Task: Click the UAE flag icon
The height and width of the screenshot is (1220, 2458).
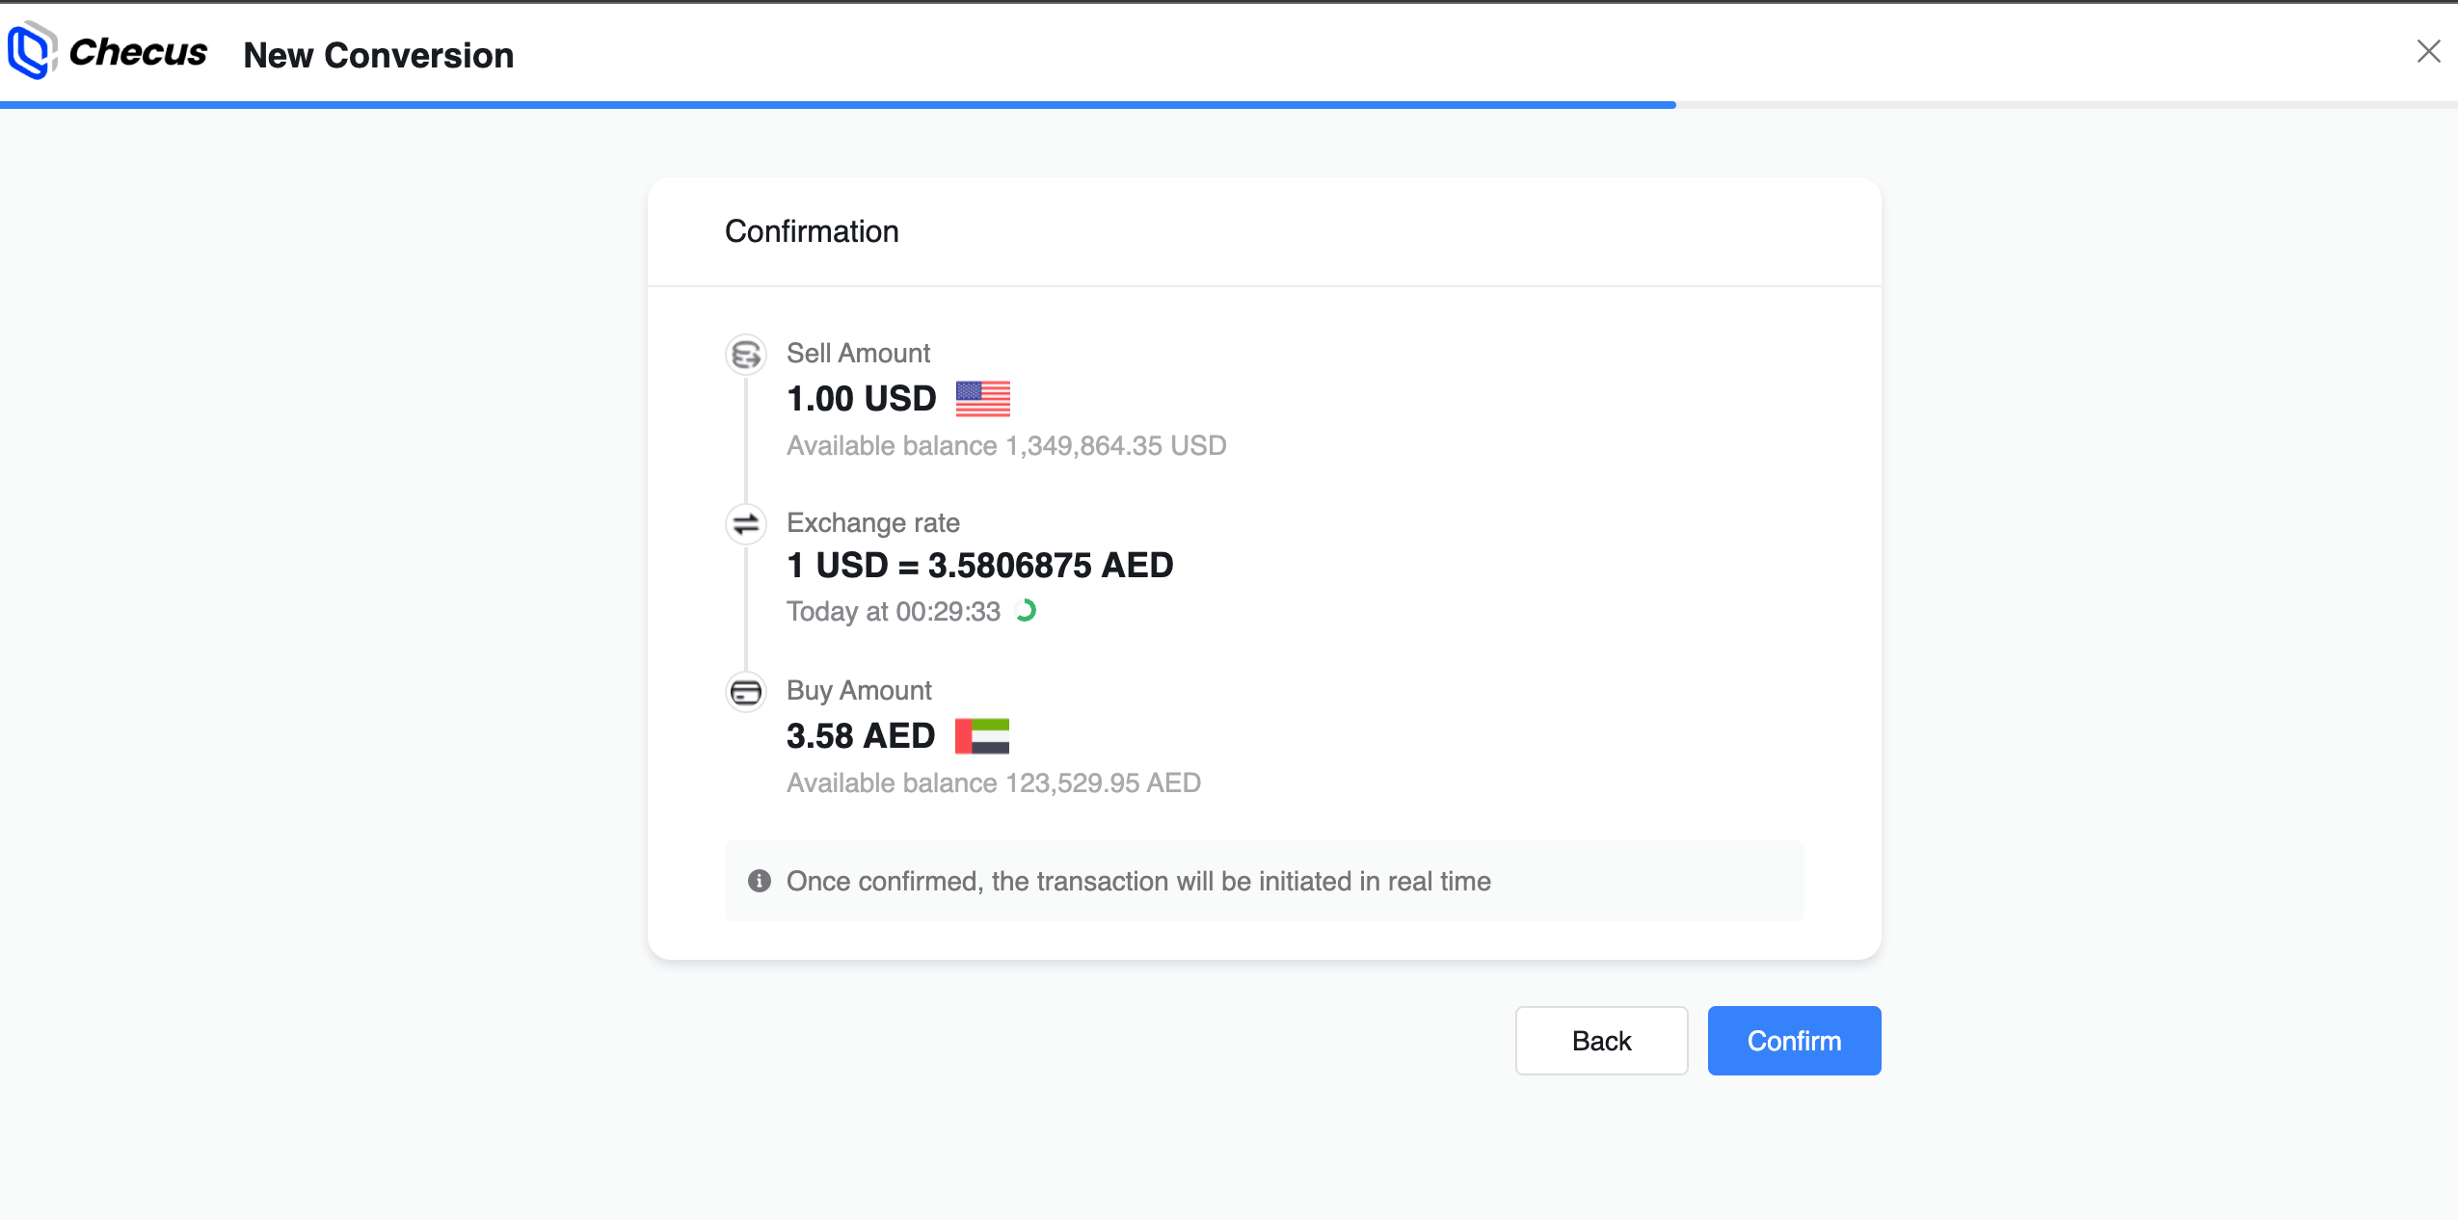Action: [981, 736]
